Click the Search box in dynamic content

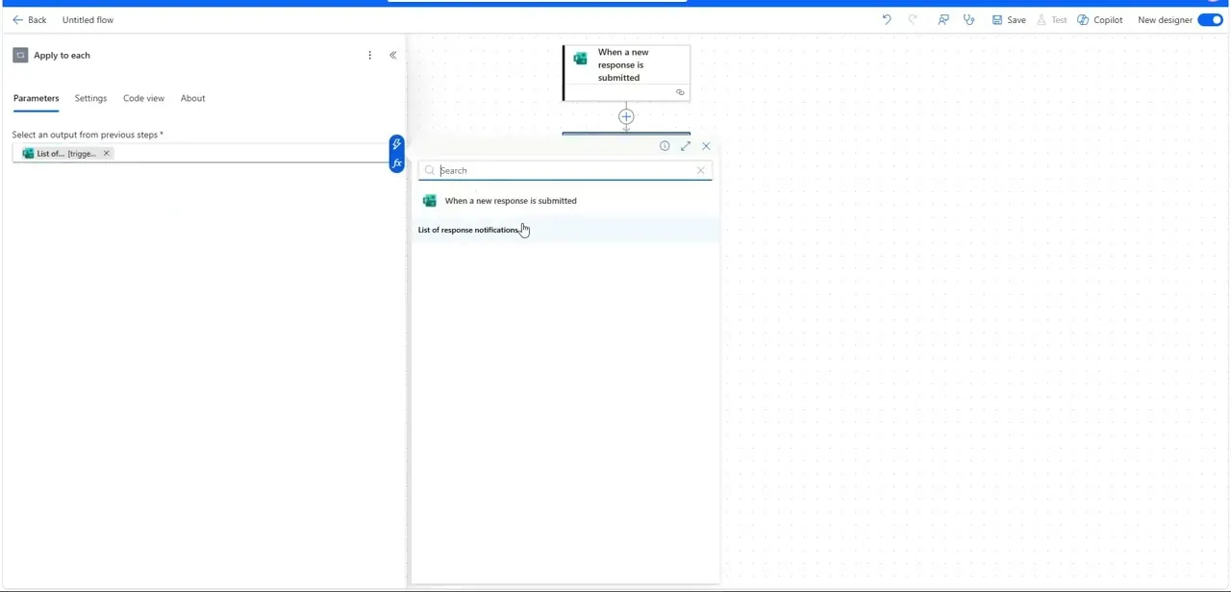[x=565, y=170]
